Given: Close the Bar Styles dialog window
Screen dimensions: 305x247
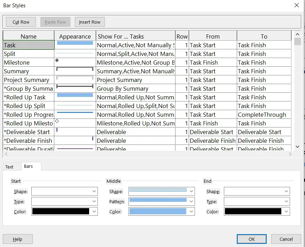Looking at the screenshot, I should coord(297,5).
